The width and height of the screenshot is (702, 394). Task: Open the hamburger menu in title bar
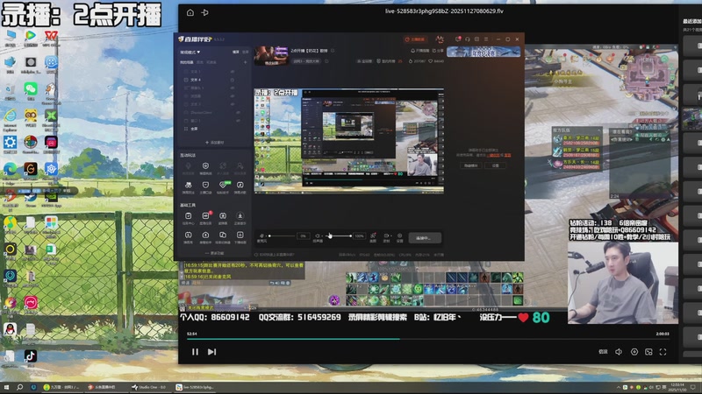coord(486,39)
